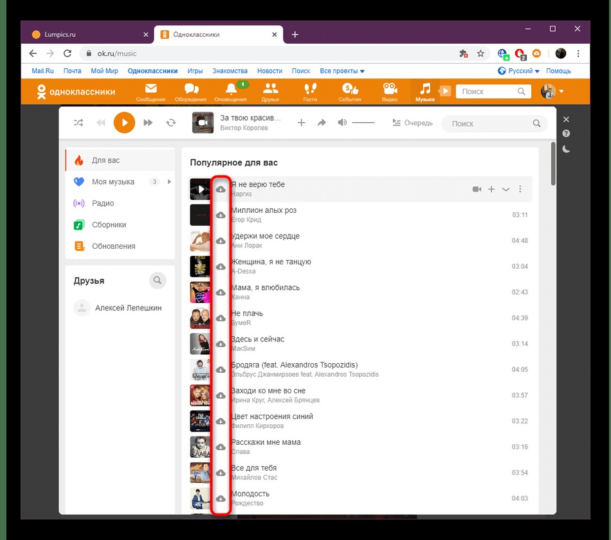Image resolution: width=611 pixels, height=540 pixels.
Task: Download the song Миллион алых роз
Action: (221, 215)
